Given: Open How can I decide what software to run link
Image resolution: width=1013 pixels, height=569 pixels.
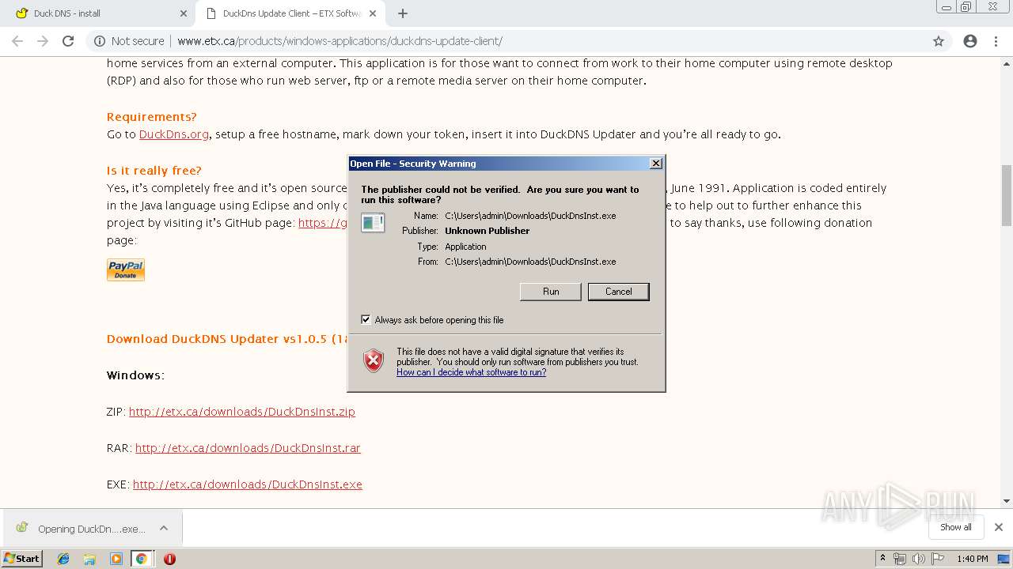Looking at the screenshot, I should tap(471, 372).
